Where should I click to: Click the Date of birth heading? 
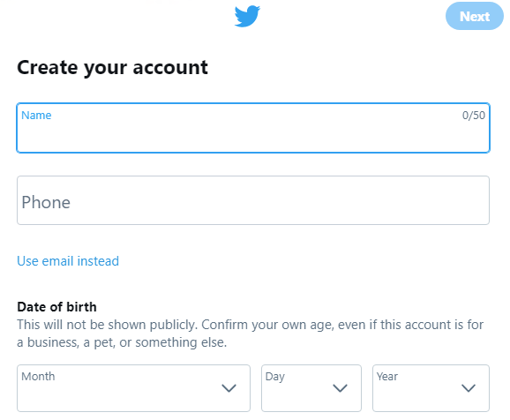(x=57, y=307)
